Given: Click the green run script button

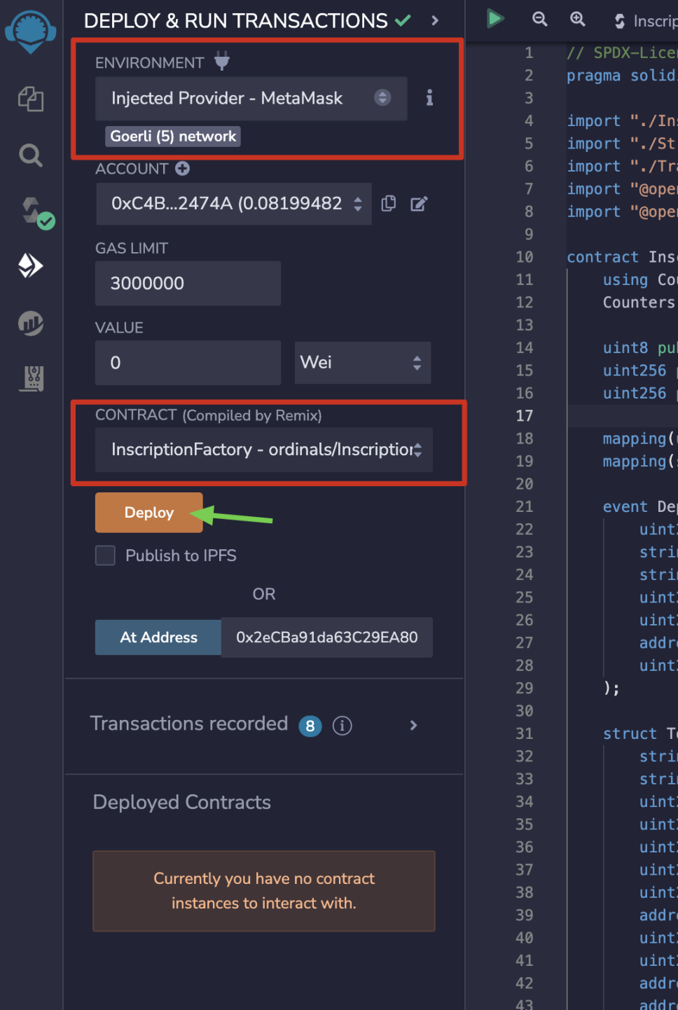Looking at the screenshot, I should (x=495, y=19).
